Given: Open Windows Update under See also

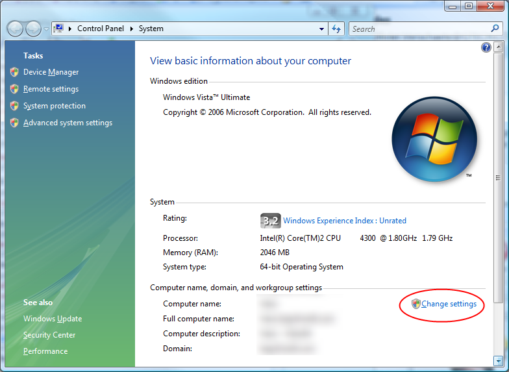Looking at the screenshot, I should pyautogui.click(x=53, y=319).
